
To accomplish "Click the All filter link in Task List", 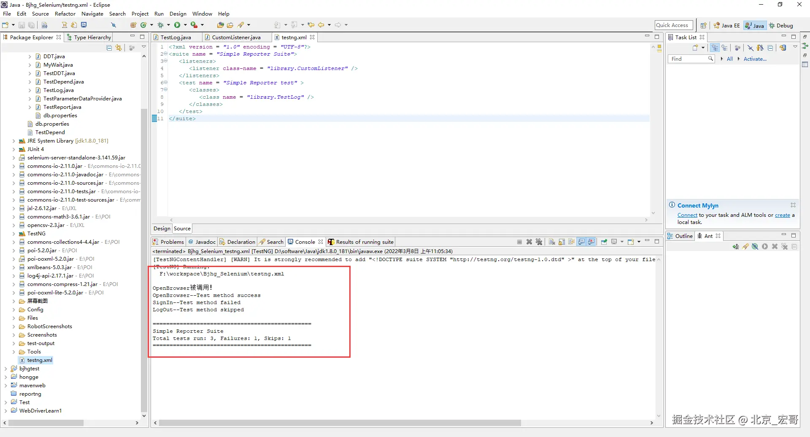I will tap(730, 59).
